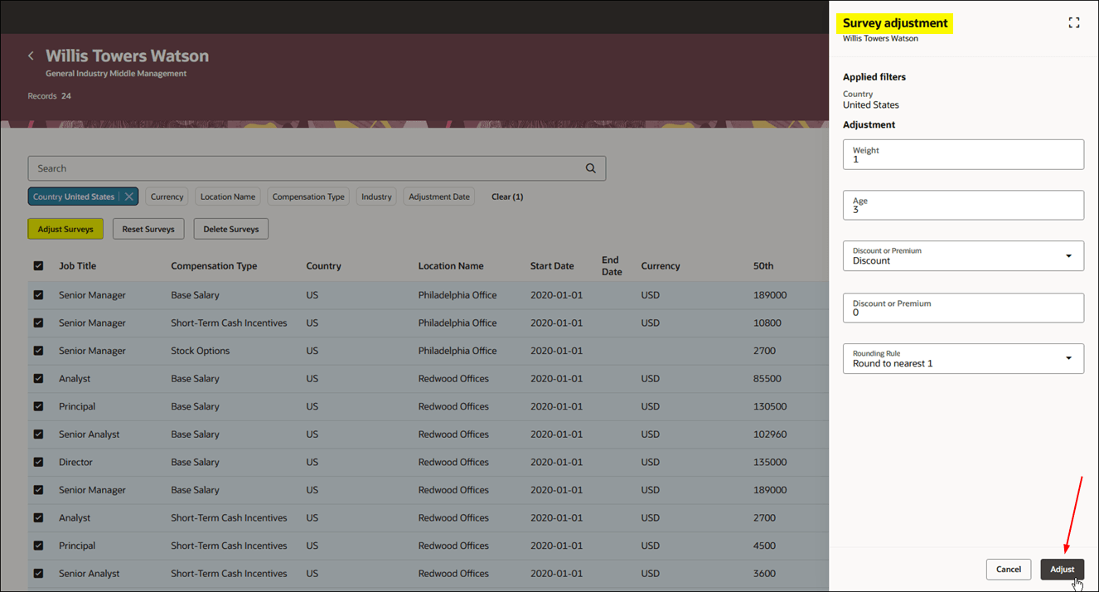The height and width of the screenshot is (592, 1099).
Task: Select the 102960 value in the 50th column
Action: click(x=770, y=434)
